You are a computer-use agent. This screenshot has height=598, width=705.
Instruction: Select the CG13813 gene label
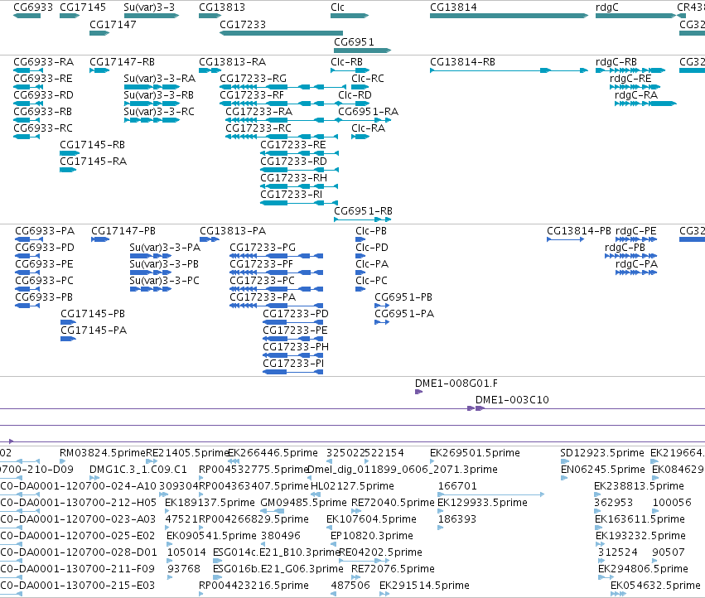tap(222, 7)
